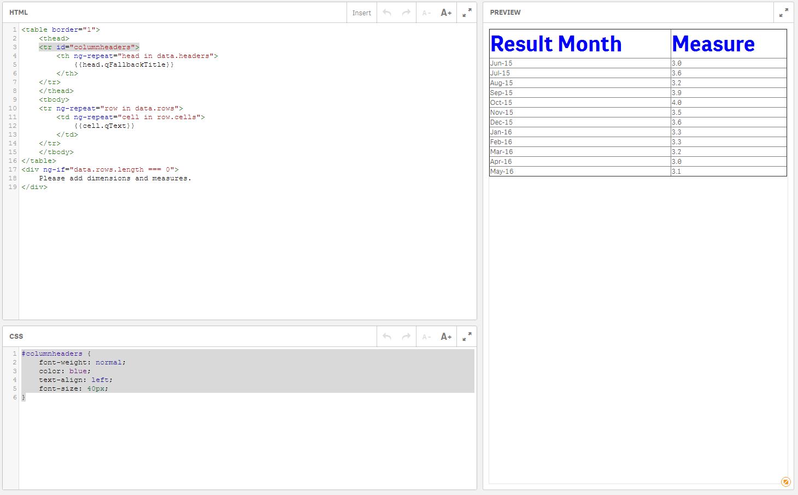Viewport: 798px width, 495px height.
Task: Click the 4.0 measure value for Oct-15
Action: point(729,103)
